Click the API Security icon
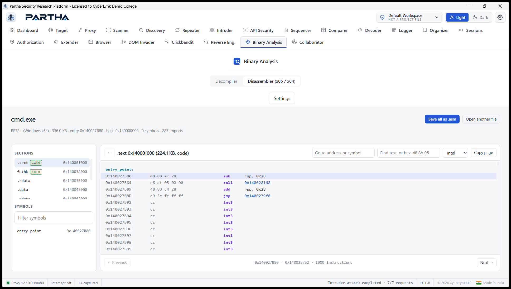The width and height of the screenshot is (511, 289). (245, 30)
